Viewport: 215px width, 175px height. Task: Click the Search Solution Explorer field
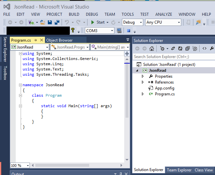[174, 57]
